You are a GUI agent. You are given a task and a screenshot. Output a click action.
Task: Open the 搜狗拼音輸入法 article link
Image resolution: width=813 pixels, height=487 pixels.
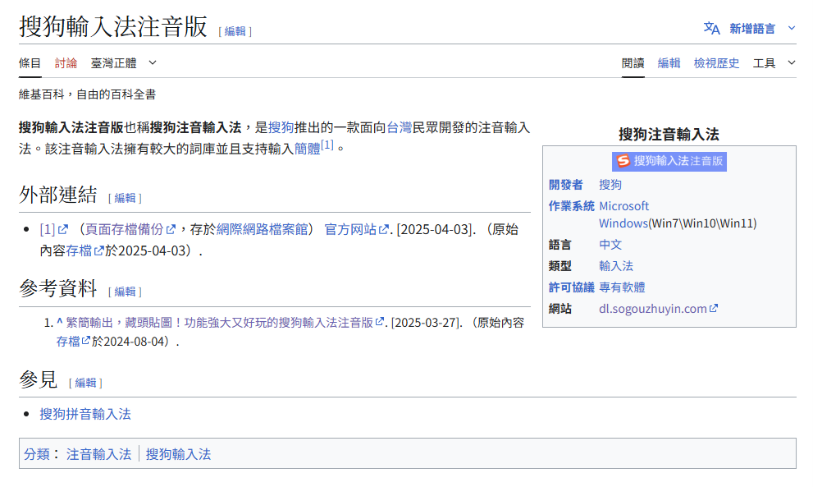(85, 414)
